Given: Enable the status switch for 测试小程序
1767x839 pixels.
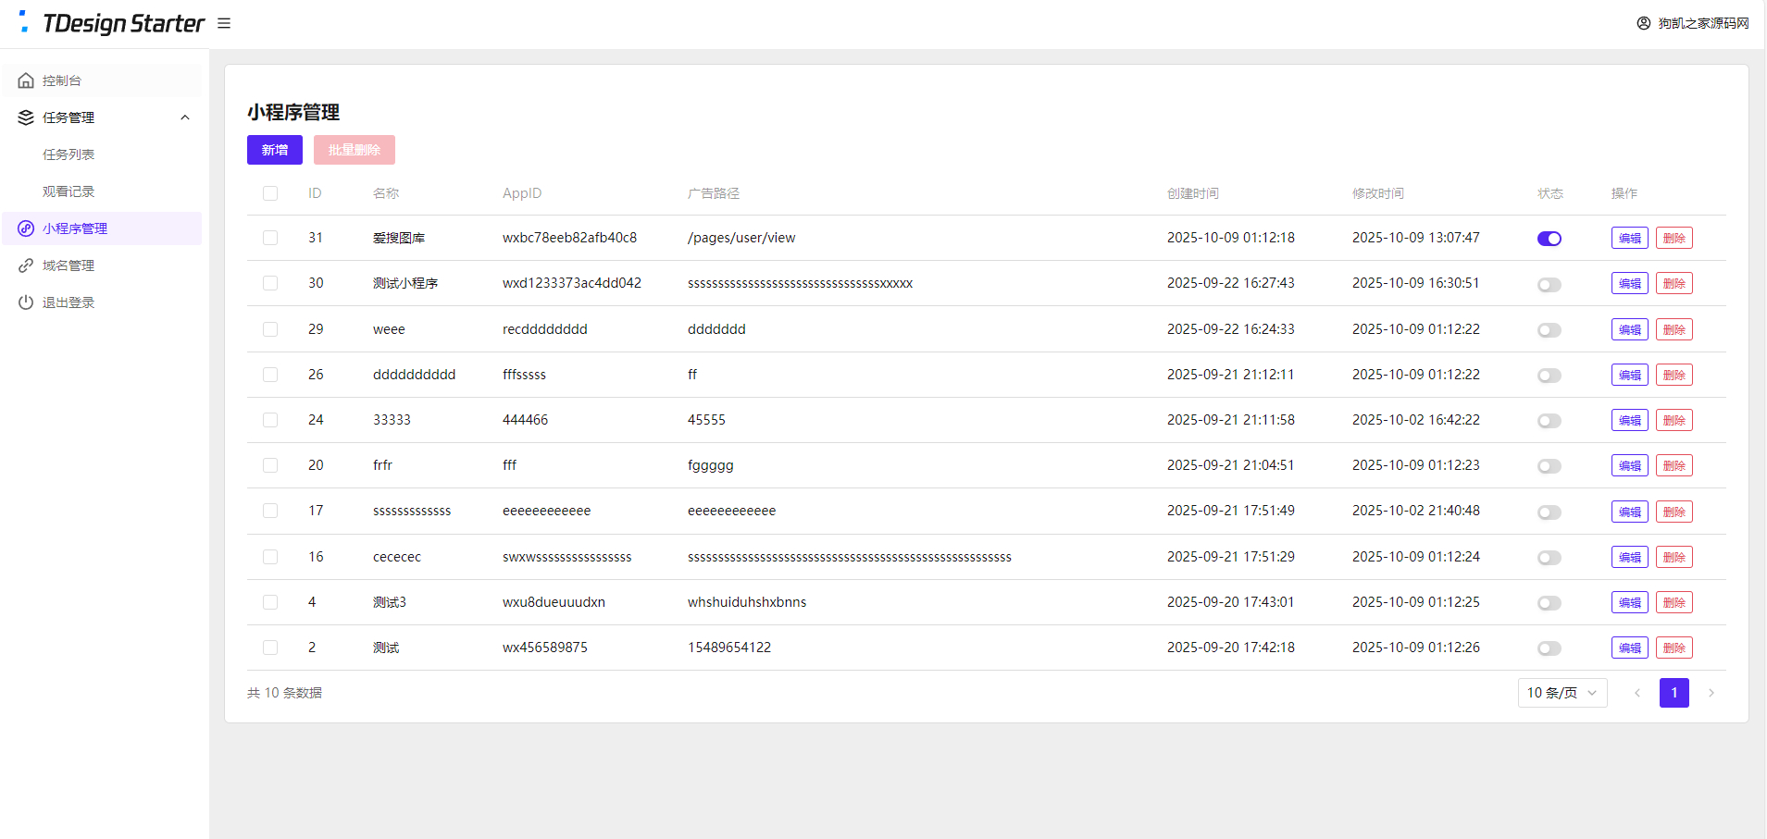Looking at the screenshot, I should click(x=1549, y=284).
